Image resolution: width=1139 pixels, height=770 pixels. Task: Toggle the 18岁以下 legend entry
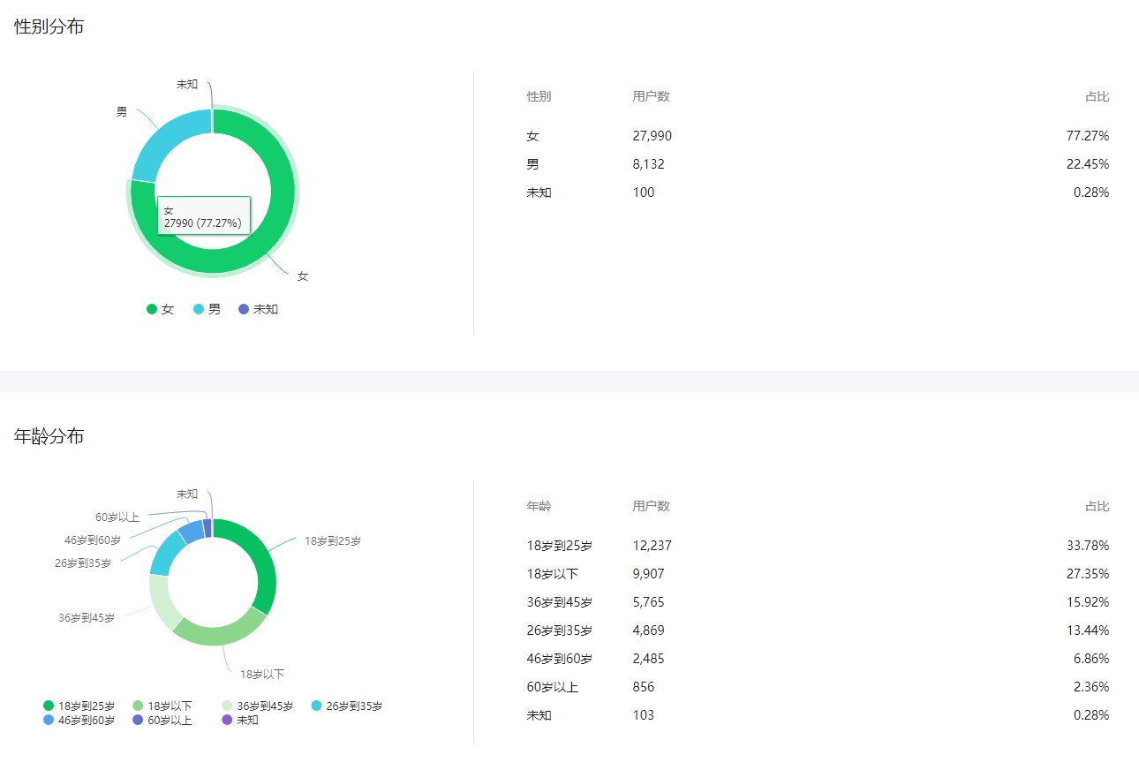(162, 706)
